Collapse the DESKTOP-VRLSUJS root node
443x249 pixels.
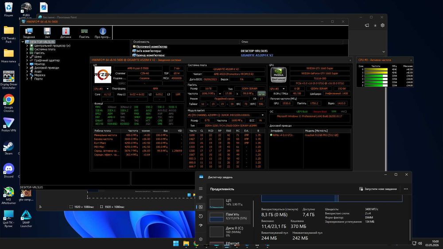23,42
